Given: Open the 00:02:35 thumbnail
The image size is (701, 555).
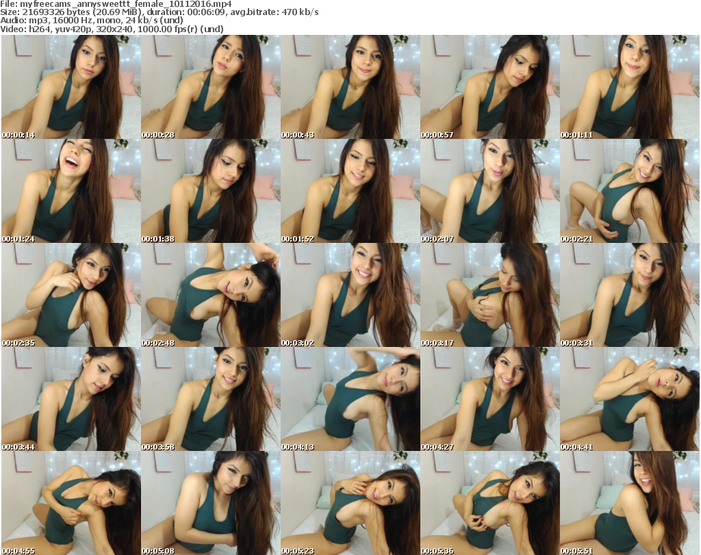Looking at the screenshot, I should tap(71, 296).
